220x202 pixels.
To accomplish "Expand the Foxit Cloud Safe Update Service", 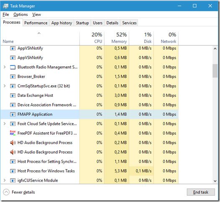I will coord(5,124).
